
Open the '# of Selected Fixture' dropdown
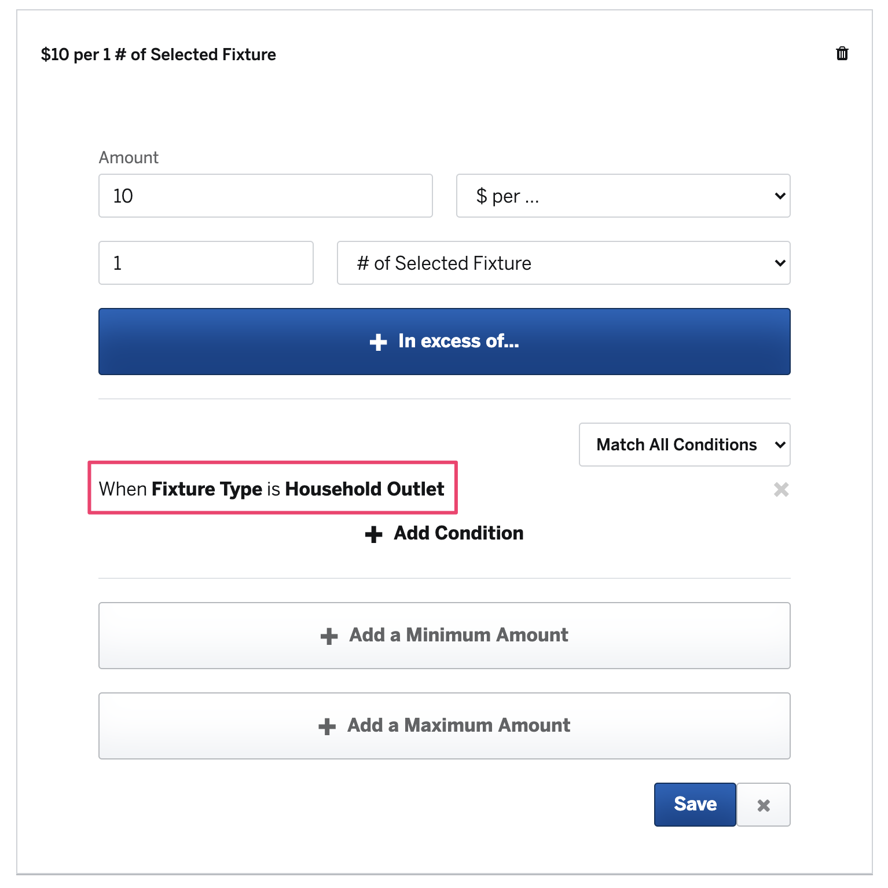tap(564, 263)
